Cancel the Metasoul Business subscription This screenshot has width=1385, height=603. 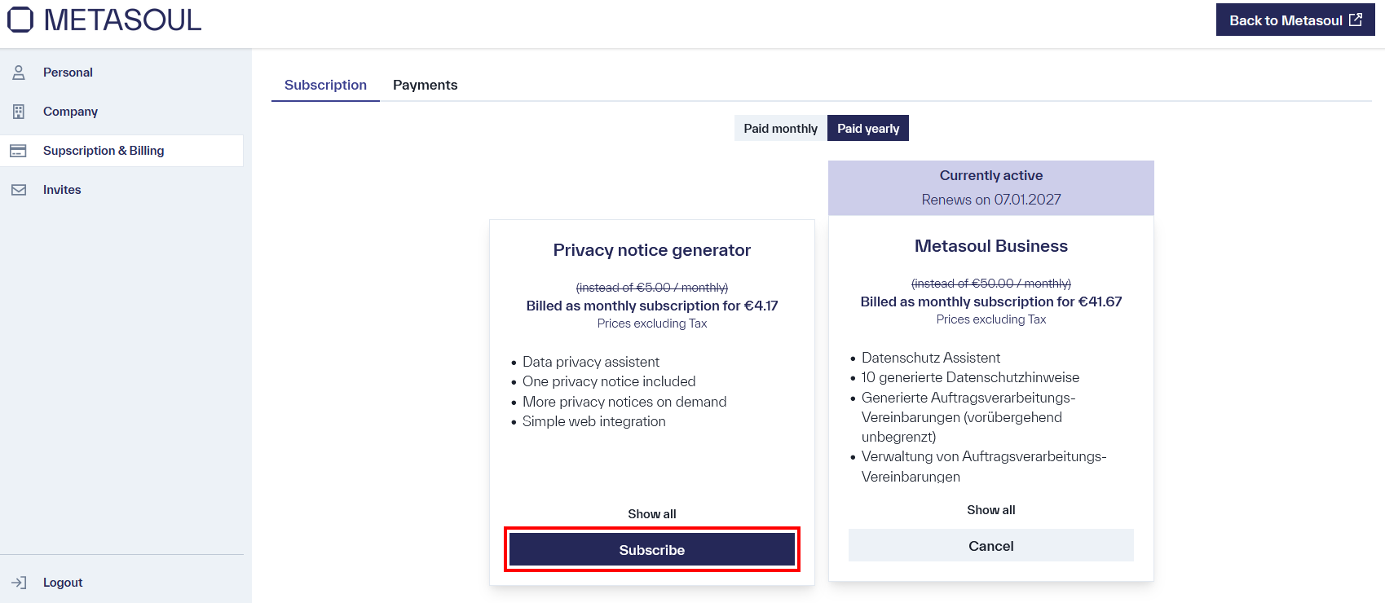(x=990, y=545)
